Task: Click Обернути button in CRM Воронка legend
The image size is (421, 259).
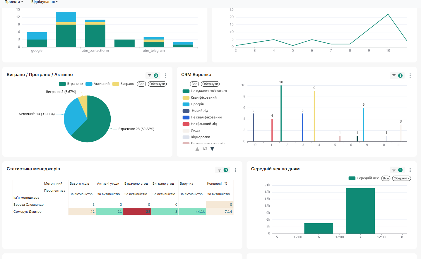Action: (x=210, y=84)
